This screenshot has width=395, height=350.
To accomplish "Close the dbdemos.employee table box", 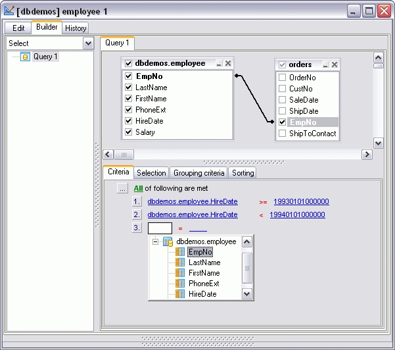I will (227, 64).
